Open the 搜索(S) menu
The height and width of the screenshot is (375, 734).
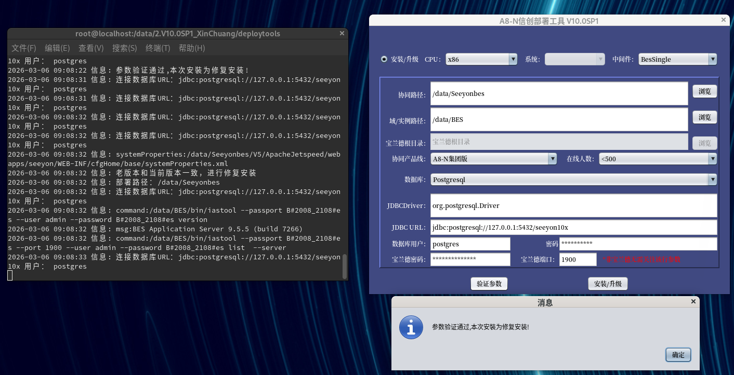(125, 48)
